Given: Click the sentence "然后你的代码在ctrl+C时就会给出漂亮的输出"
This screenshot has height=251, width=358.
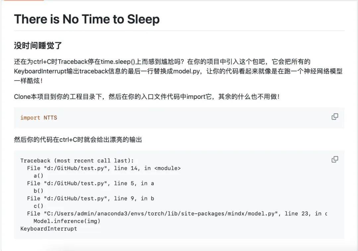Looking at the screenshot, I should 78,140.
